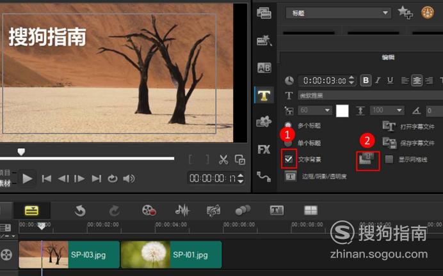This screenshot has width=443, height=276.
Task: Open 边框/阴影/透明度 settings
Action: tap(316, 176)
